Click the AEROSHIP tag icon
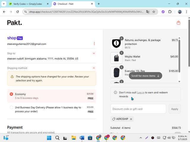Image resolution: width=190 pixels, height=142 pixels. pos(113,119)
